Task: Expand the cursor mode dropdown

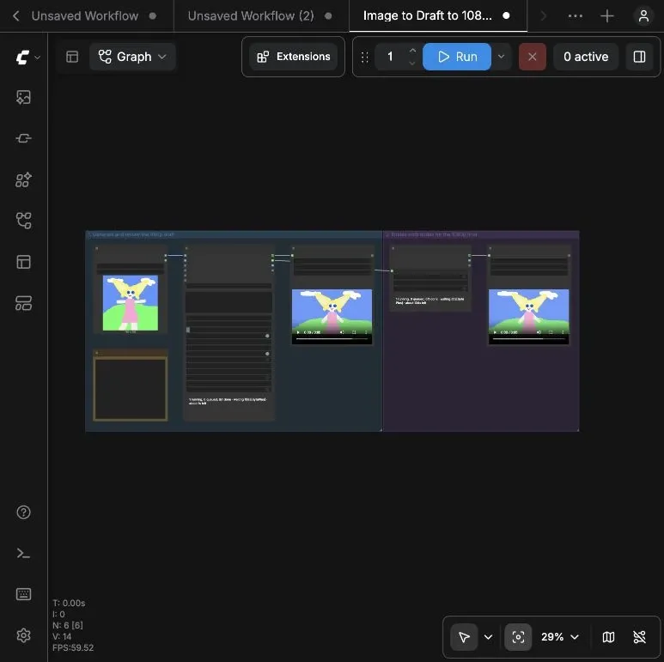Action: tap(488, 637)
